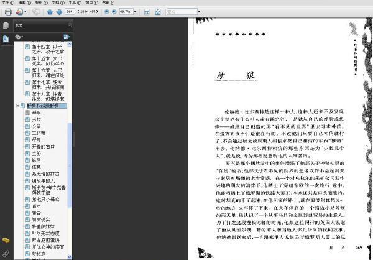
Task: Click the expand current bookmark icon
Action: (x=67, y=37)
